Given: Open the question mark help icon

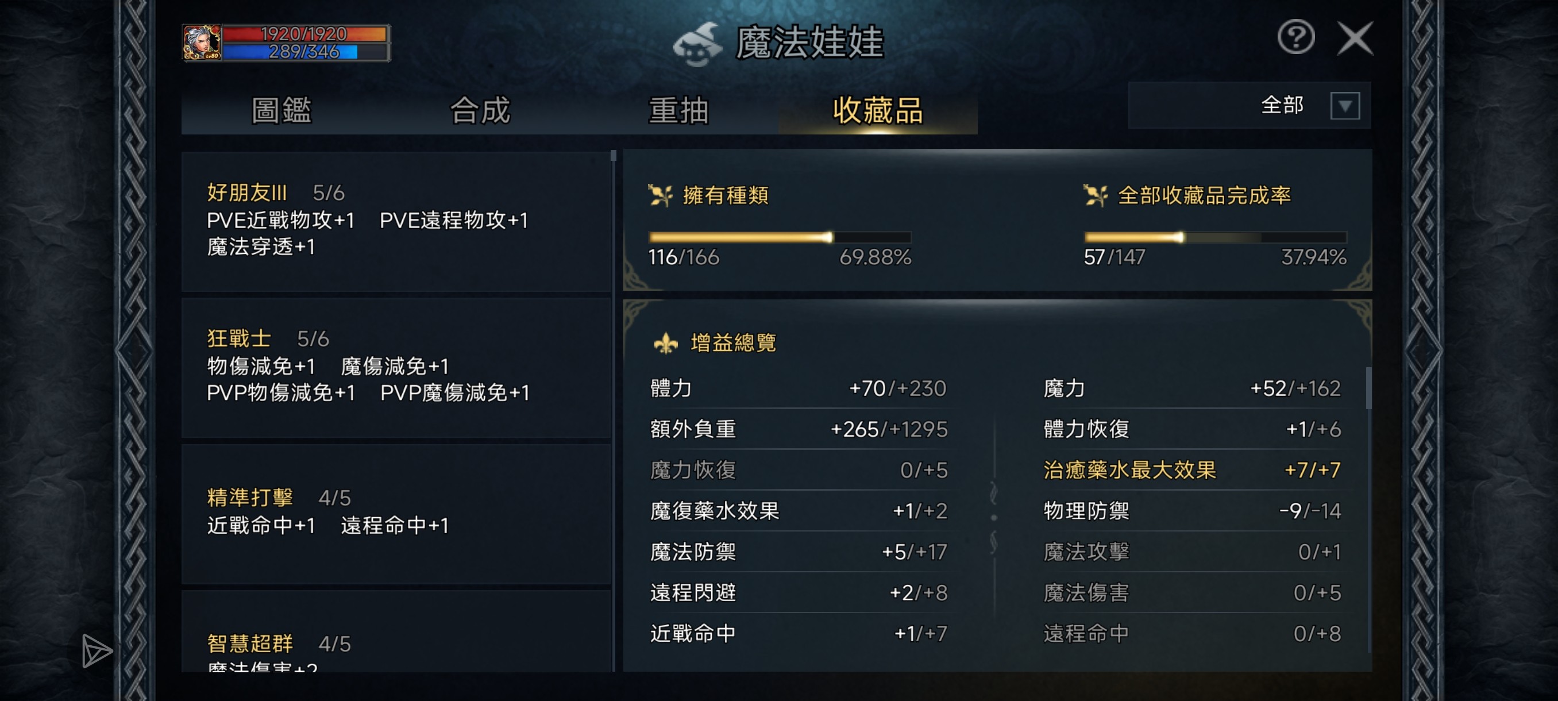Looking at the screenshot, I should click(1295, 37).
